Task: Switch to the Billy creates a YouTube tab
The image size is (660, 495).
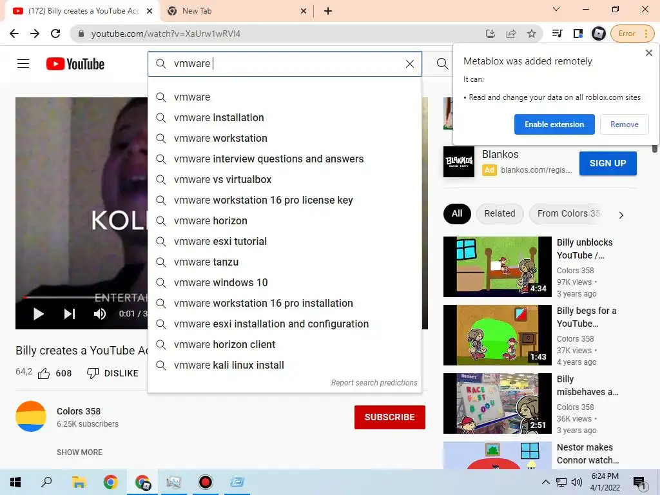Action: (82, 12)
